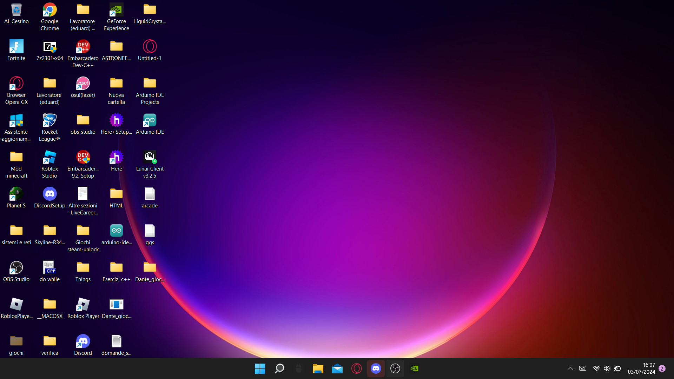Open Wi-Fi network quick settings
Image resolution: width=674 pixels, height=379 pixels.
pyautogui.click(x=596, y=368)
